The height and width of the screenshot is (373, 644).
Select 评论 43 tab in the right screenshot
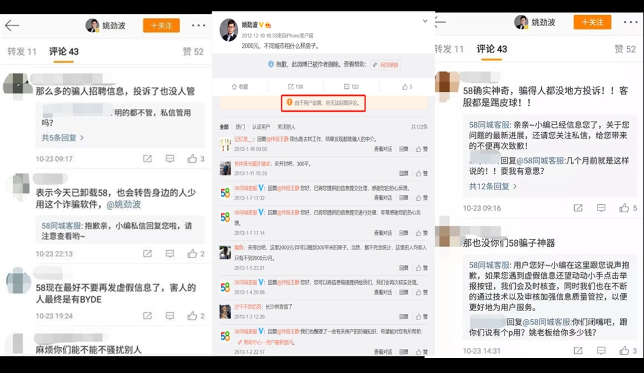(491, 49)
